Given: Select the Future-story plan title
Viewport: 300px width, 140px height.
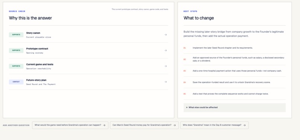Looking at the screenshot, I should (36, 80).
